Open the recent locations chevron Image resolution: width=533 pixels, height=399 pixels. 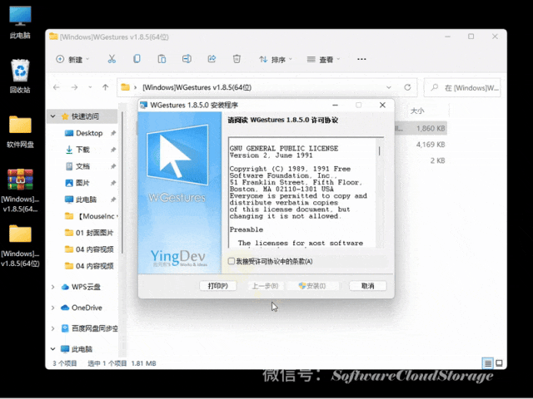[x=90, y=87]
